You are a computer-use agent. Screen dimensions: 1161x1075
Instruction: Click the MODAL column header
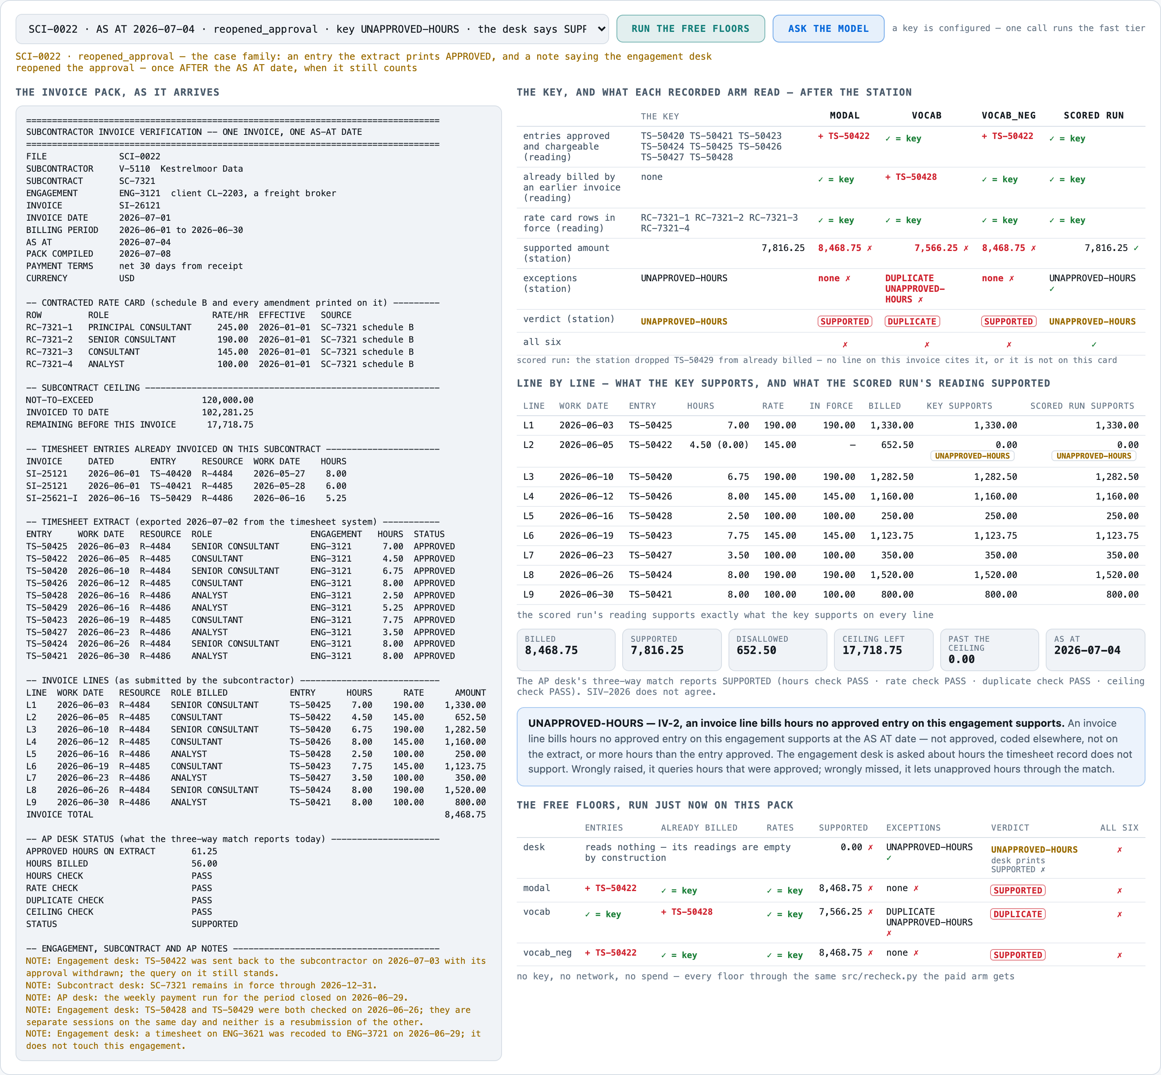[845, 115]
